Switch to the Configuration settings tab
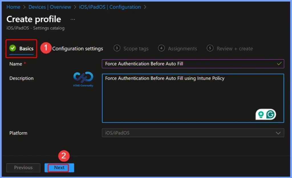Image resolution: width=292 pixels, height=178 pixels. pos(78,48)
